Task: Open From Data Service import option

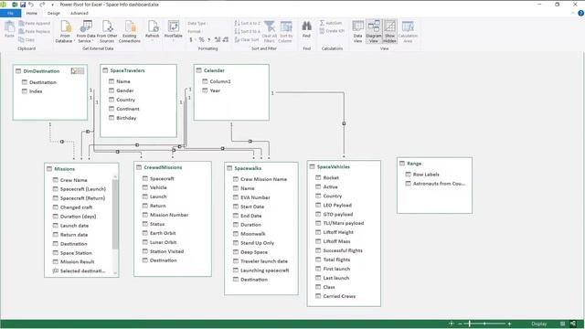Action: [x=86, y=31]
